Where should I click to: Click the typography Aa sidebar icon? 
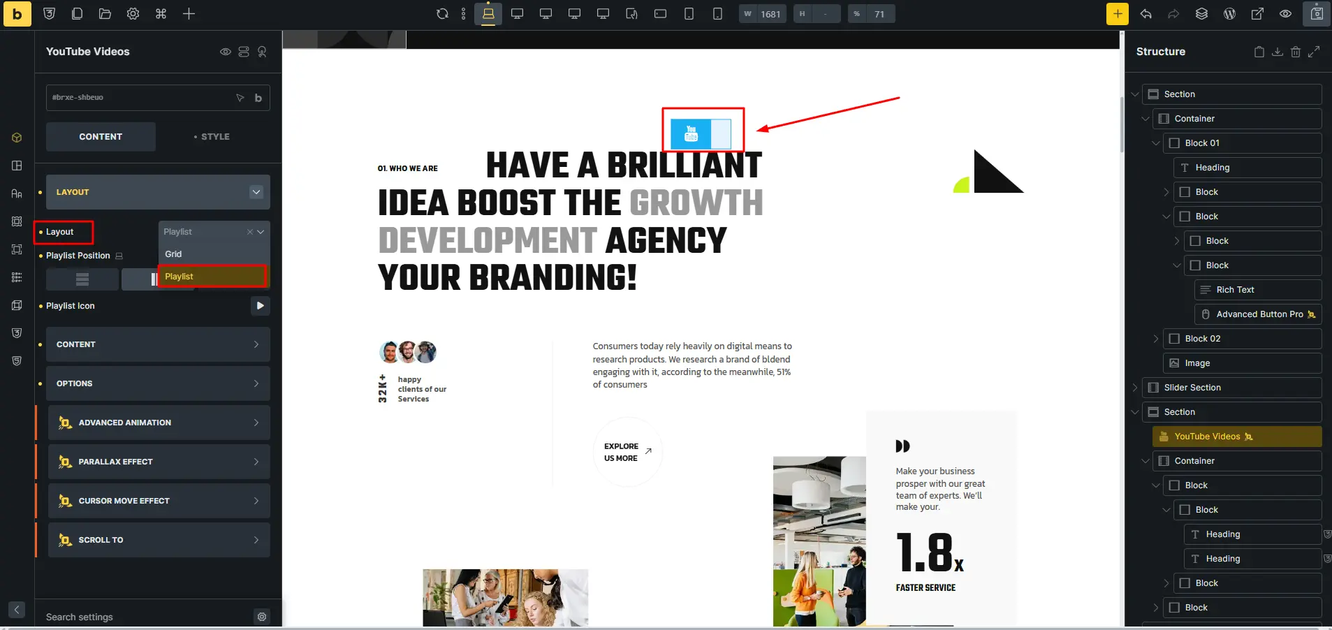pyautogui.click(x=17, y=193)
